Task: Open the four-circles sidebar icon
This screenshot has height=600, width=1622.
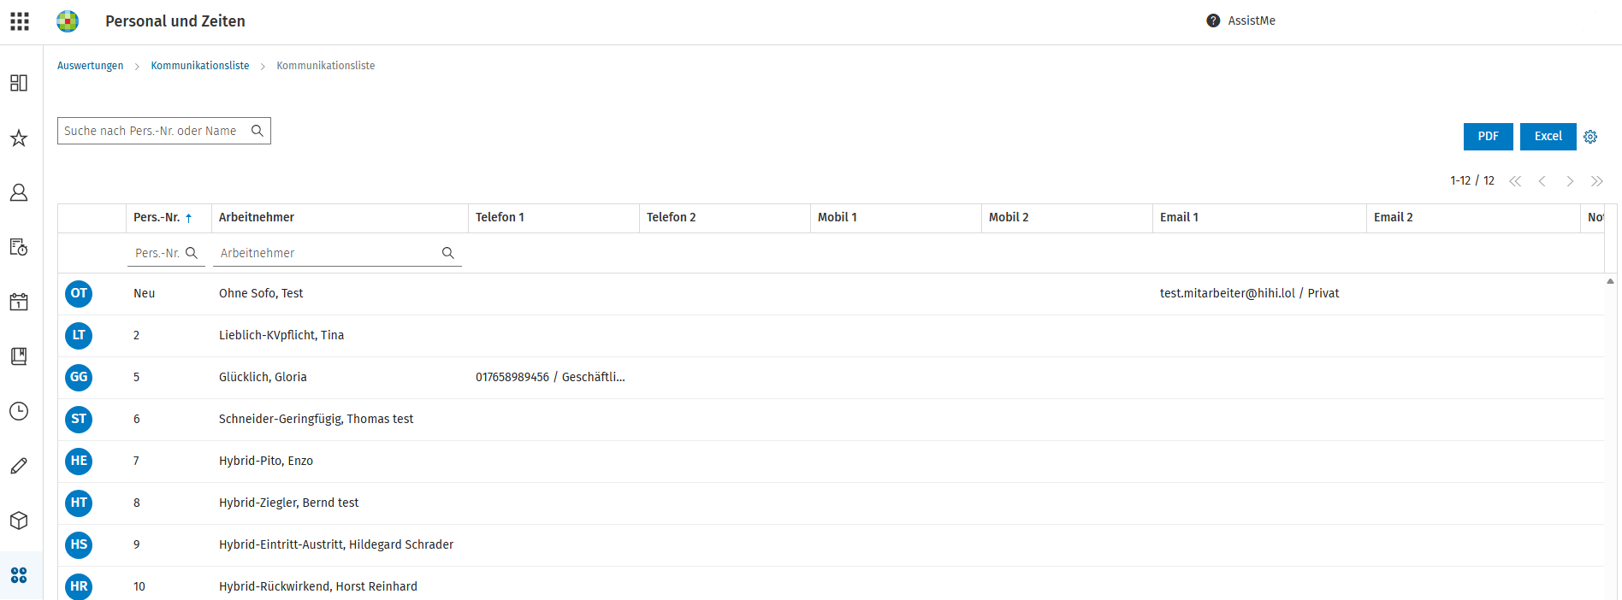Action: coord(19,575)
